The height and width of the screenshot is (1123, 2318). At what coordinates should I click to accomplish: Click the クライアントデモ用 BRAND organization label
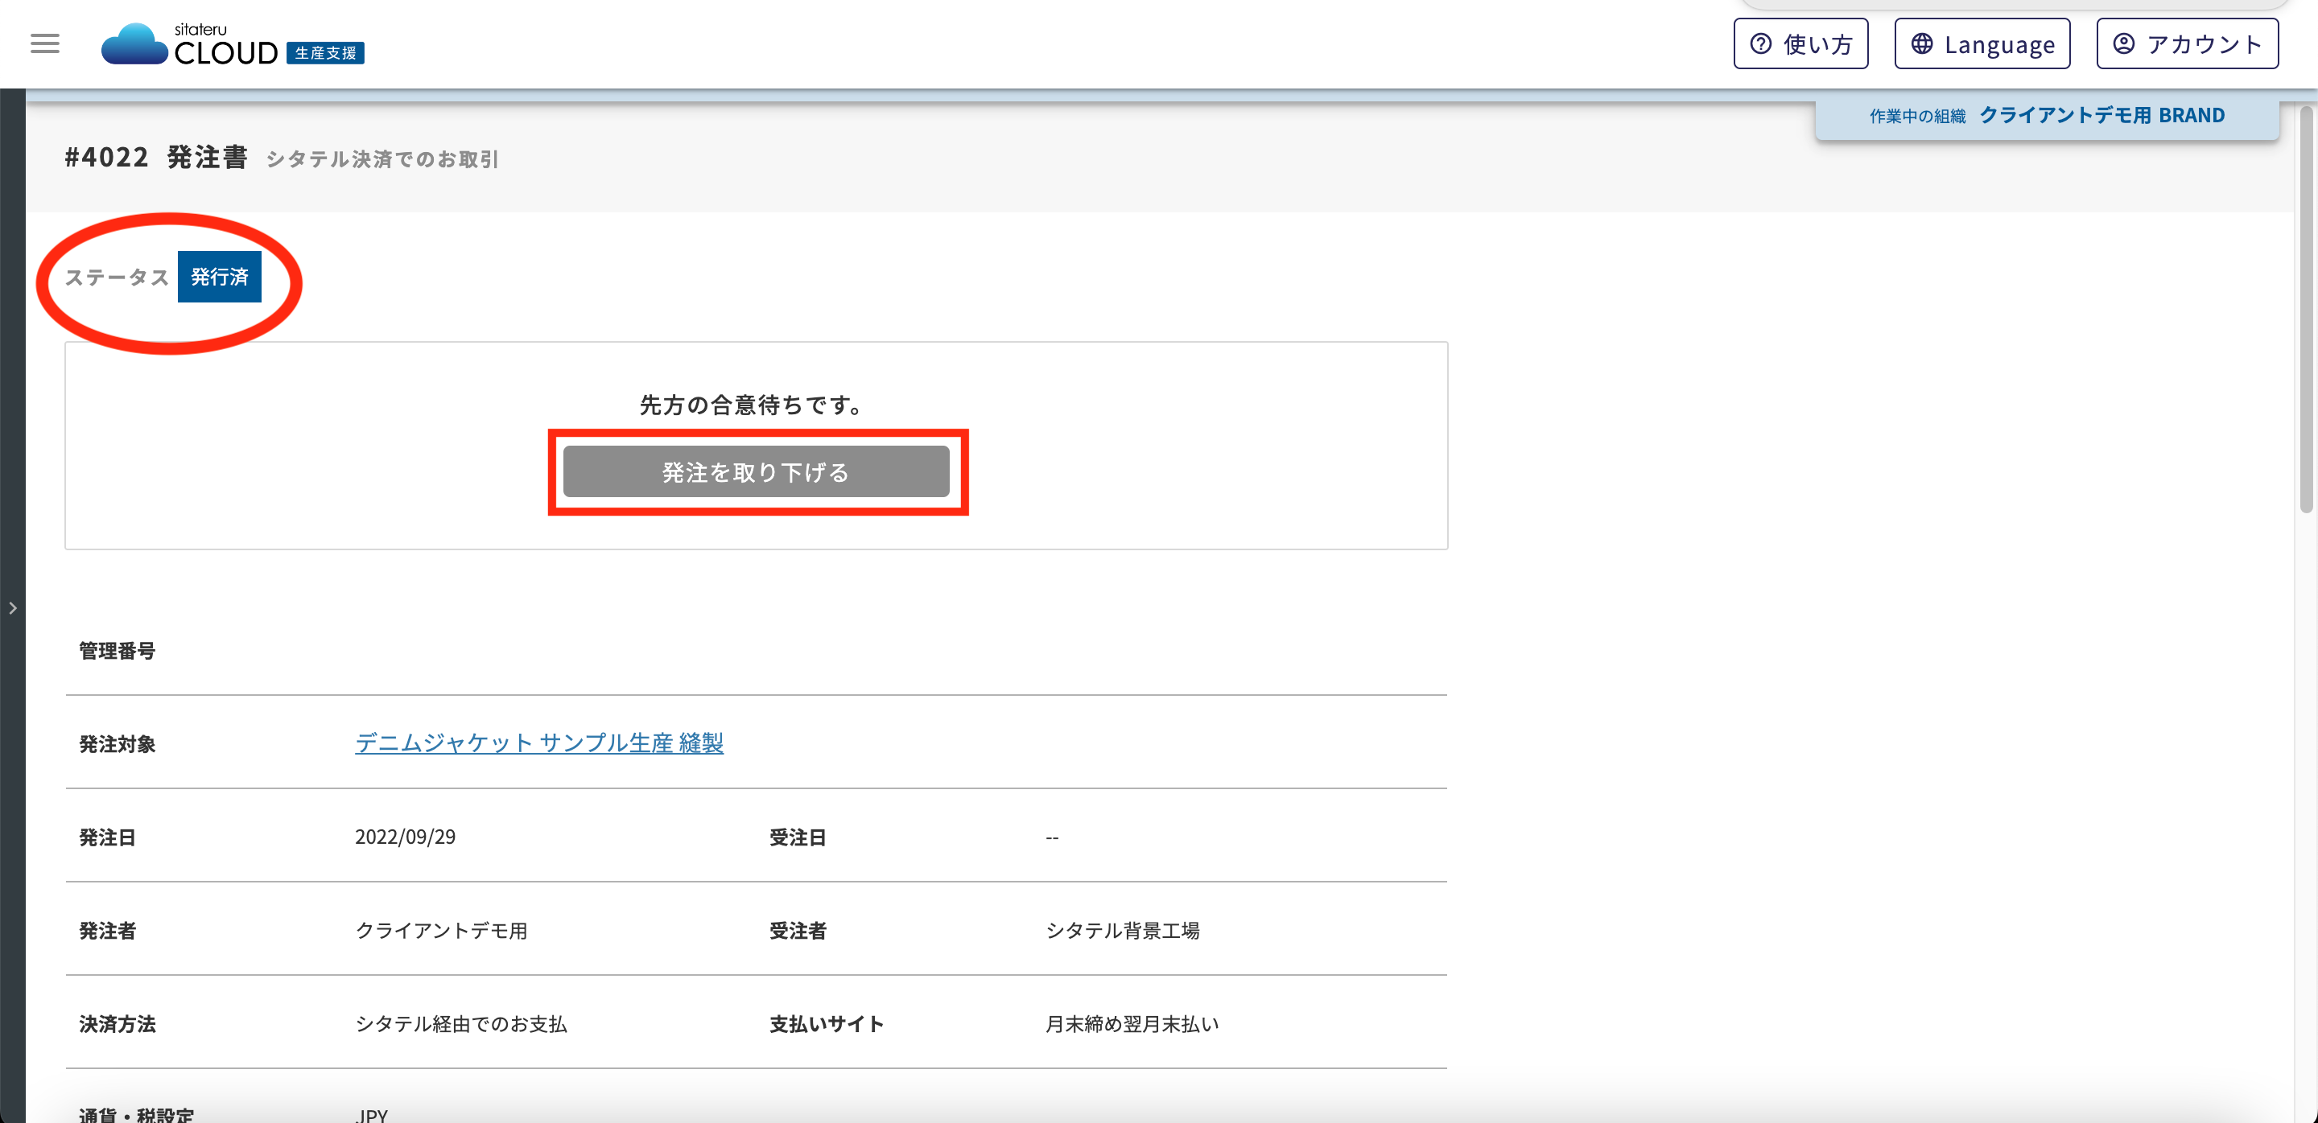pyautogui.click(x=2101, y=116)
